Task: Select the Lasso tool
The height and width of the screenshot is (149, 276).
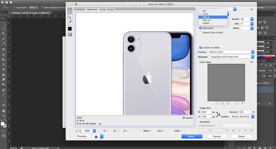Action: pos(3,29)
